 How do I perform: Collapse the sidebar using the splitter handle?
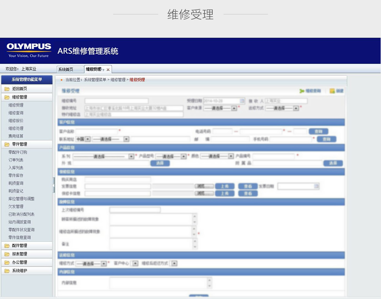tap(54, 185)
